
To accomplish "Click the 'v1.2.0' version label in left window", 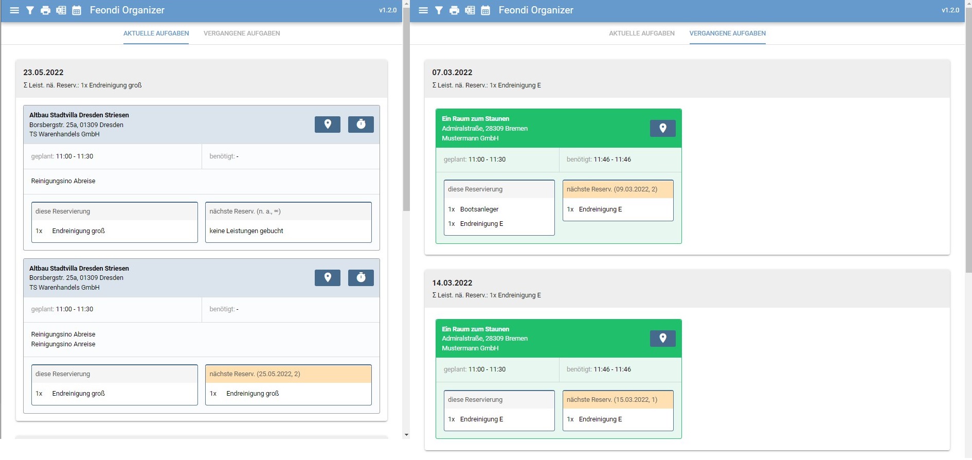I will (388, 10).
